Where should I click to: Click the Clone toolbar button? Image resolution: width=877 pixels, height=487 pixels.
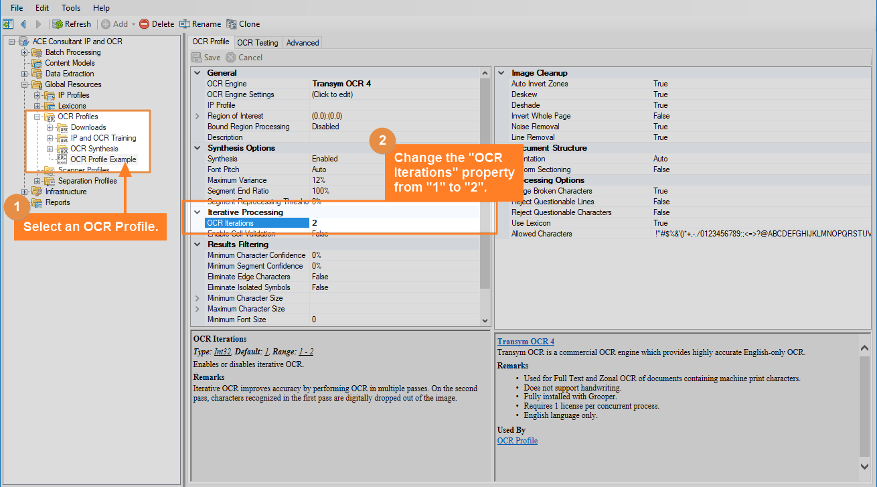(243, 24)
